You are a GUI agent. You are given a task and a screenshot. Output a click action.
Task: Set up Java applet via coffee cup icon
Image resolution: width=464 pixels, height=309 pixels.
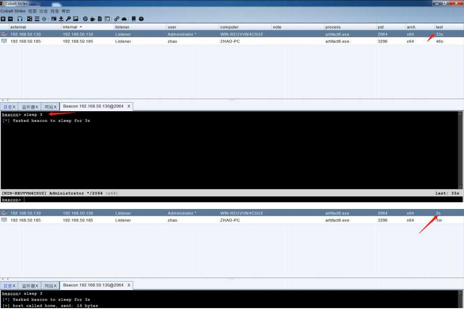[x=93, y=19]
